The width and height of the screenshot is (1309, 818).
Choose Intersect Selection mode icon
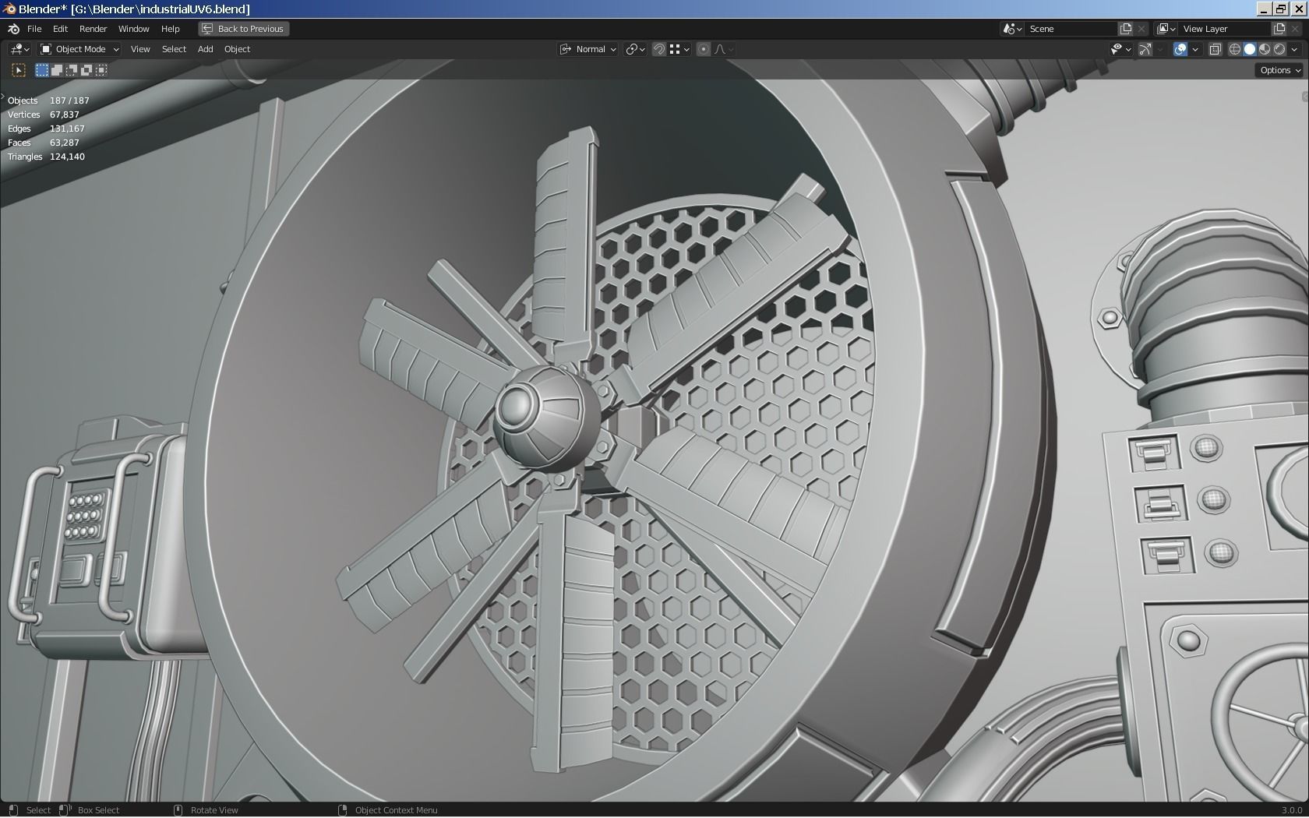coord(101,70)
